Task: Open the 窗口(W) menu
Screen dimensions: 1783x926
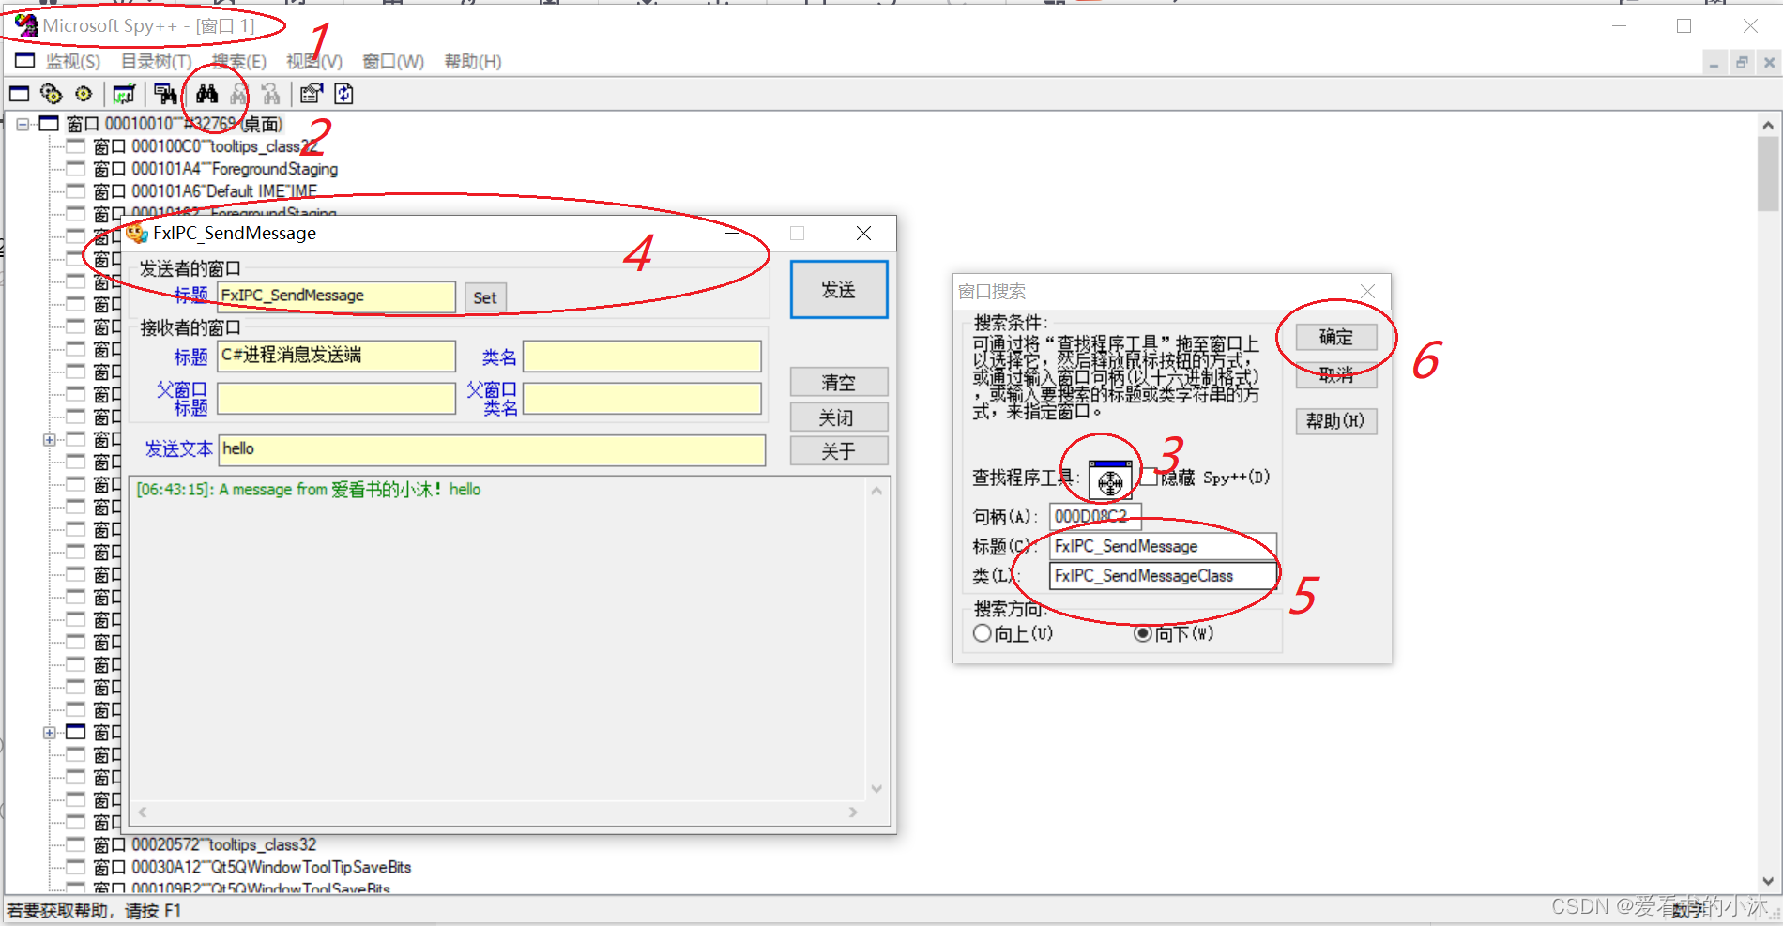Action: click(393, 62)
